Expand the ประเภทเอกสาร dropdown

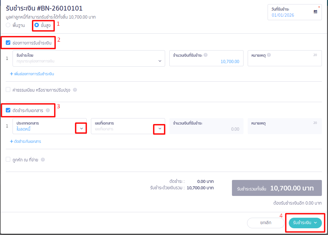[81, 129]
